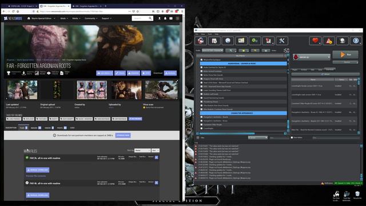
Task: Open the warning Notifications triangle icon
Action: pos(329,41)
